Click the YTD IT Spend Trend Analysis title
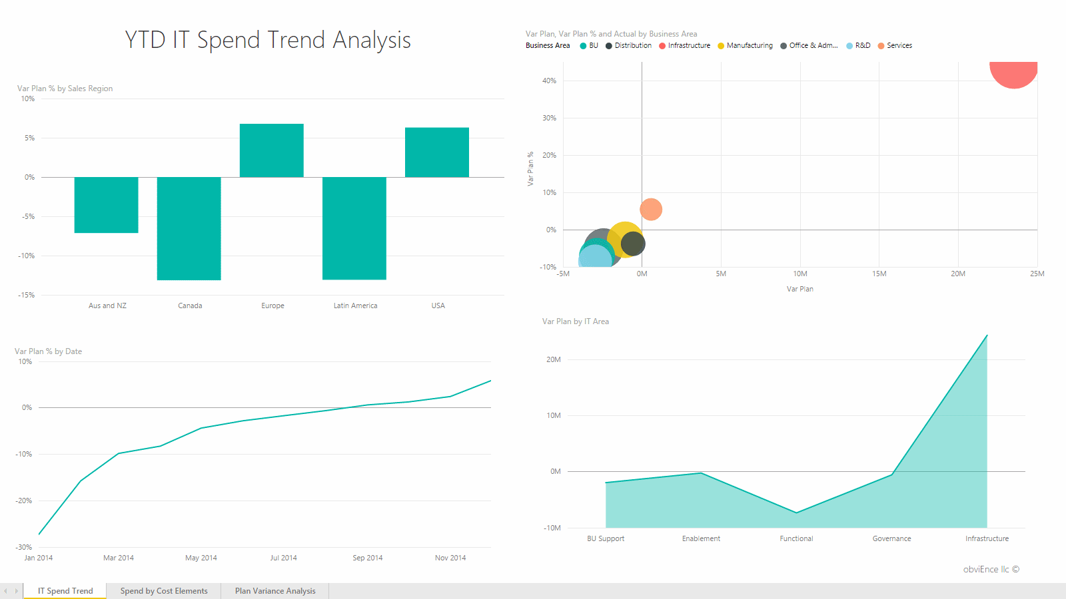 tap(268, 40)
